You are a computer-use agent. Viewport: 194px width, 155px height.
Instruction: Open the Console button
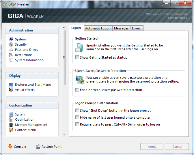click(x=17, y=147)
